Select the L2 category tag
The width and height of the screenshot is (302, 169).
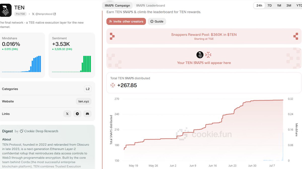(x=88, y=89)
